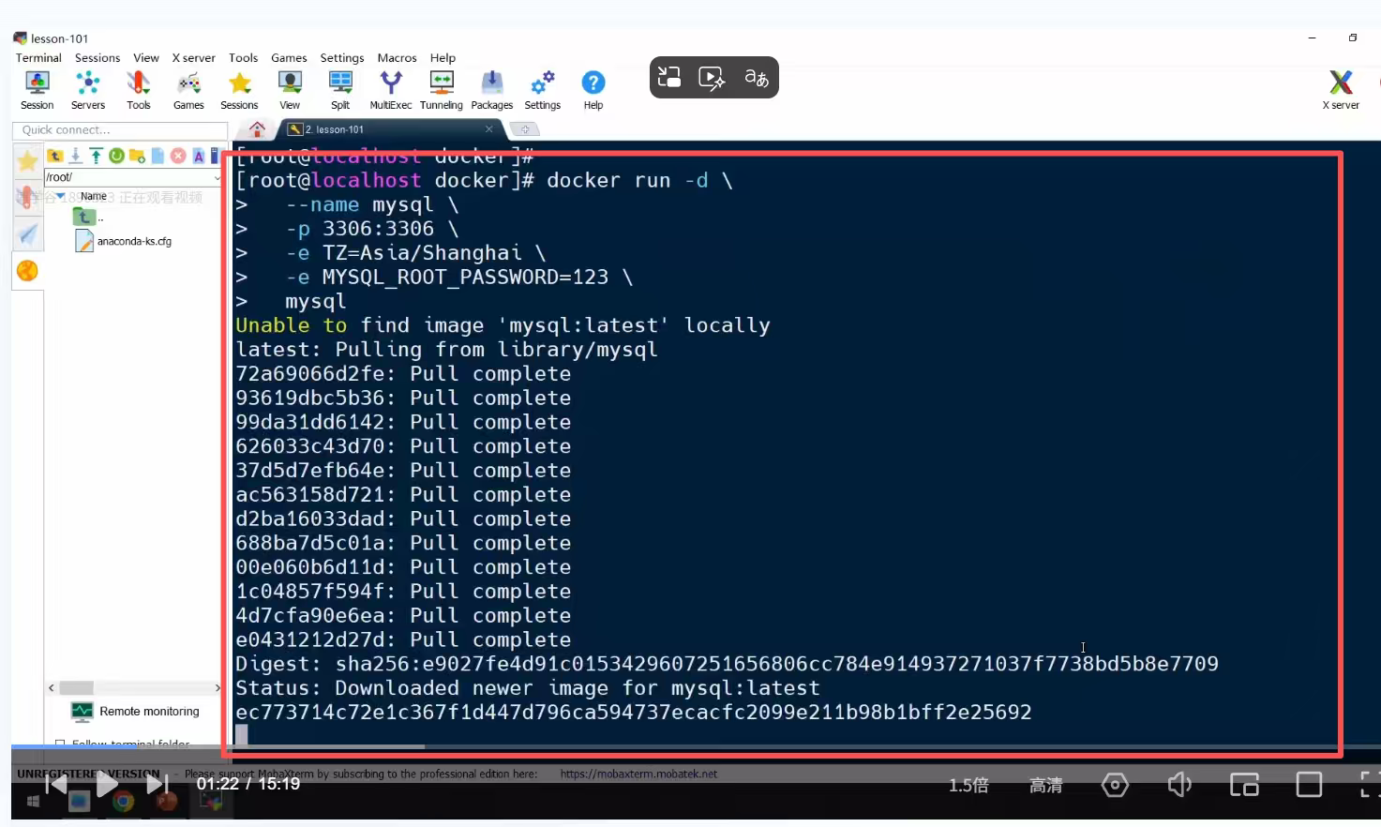The width and height of the screenshot is (1381, 827).
Task: Open the video player settings hexagon icon
Action: (1115, 784)
